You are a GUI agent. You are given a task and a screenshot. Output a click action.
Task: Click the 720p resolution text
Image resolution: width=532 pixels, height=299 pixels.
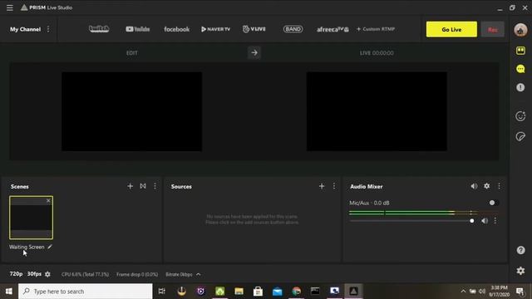point(16,274)
